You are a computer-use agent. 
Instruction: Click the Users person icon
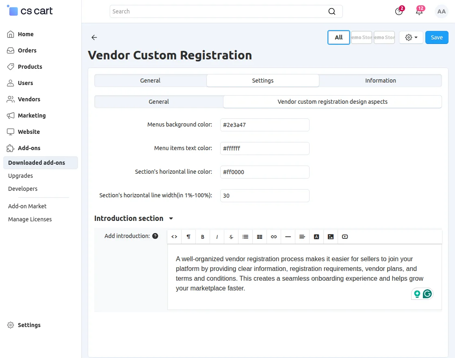pyautogui.click(x=11, y=83)
